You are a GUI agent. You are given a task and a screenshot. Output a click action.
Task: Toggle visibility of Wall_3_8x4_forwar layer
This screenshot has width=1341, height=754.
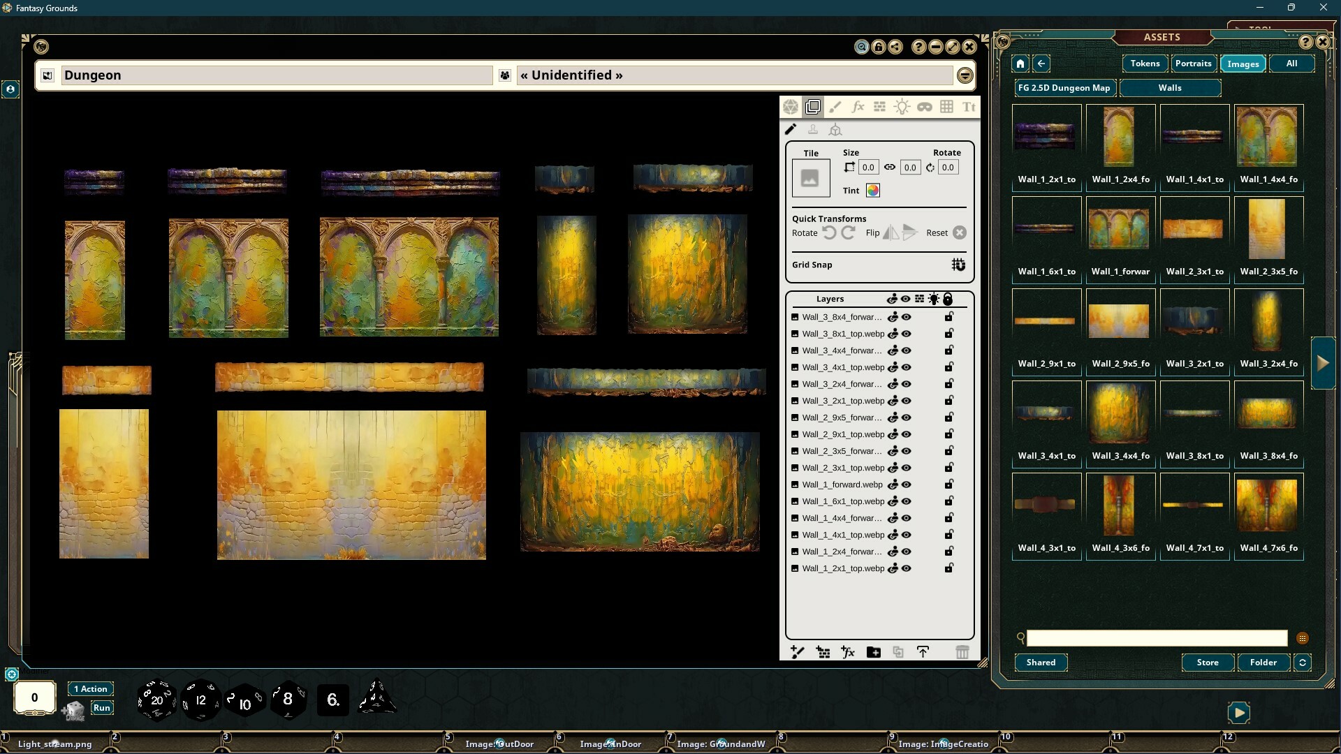(x=906, y=316)
